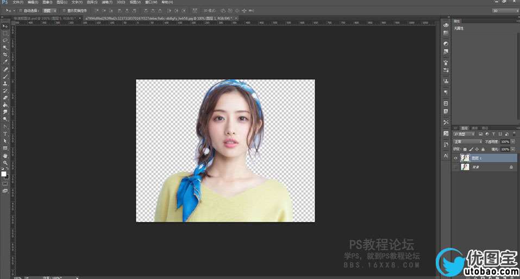Screen dimensions: 520x279
Task: Open the Adjustments panel dock icon
Action: 446,43
